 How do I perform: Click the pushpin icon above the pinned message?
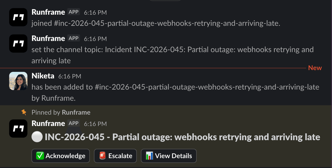(x=24, y=112)
